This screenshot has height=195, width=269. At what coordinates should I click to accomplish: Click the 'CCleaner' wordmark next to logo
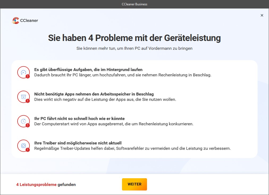pyautogui.click(x=29, y=20)
